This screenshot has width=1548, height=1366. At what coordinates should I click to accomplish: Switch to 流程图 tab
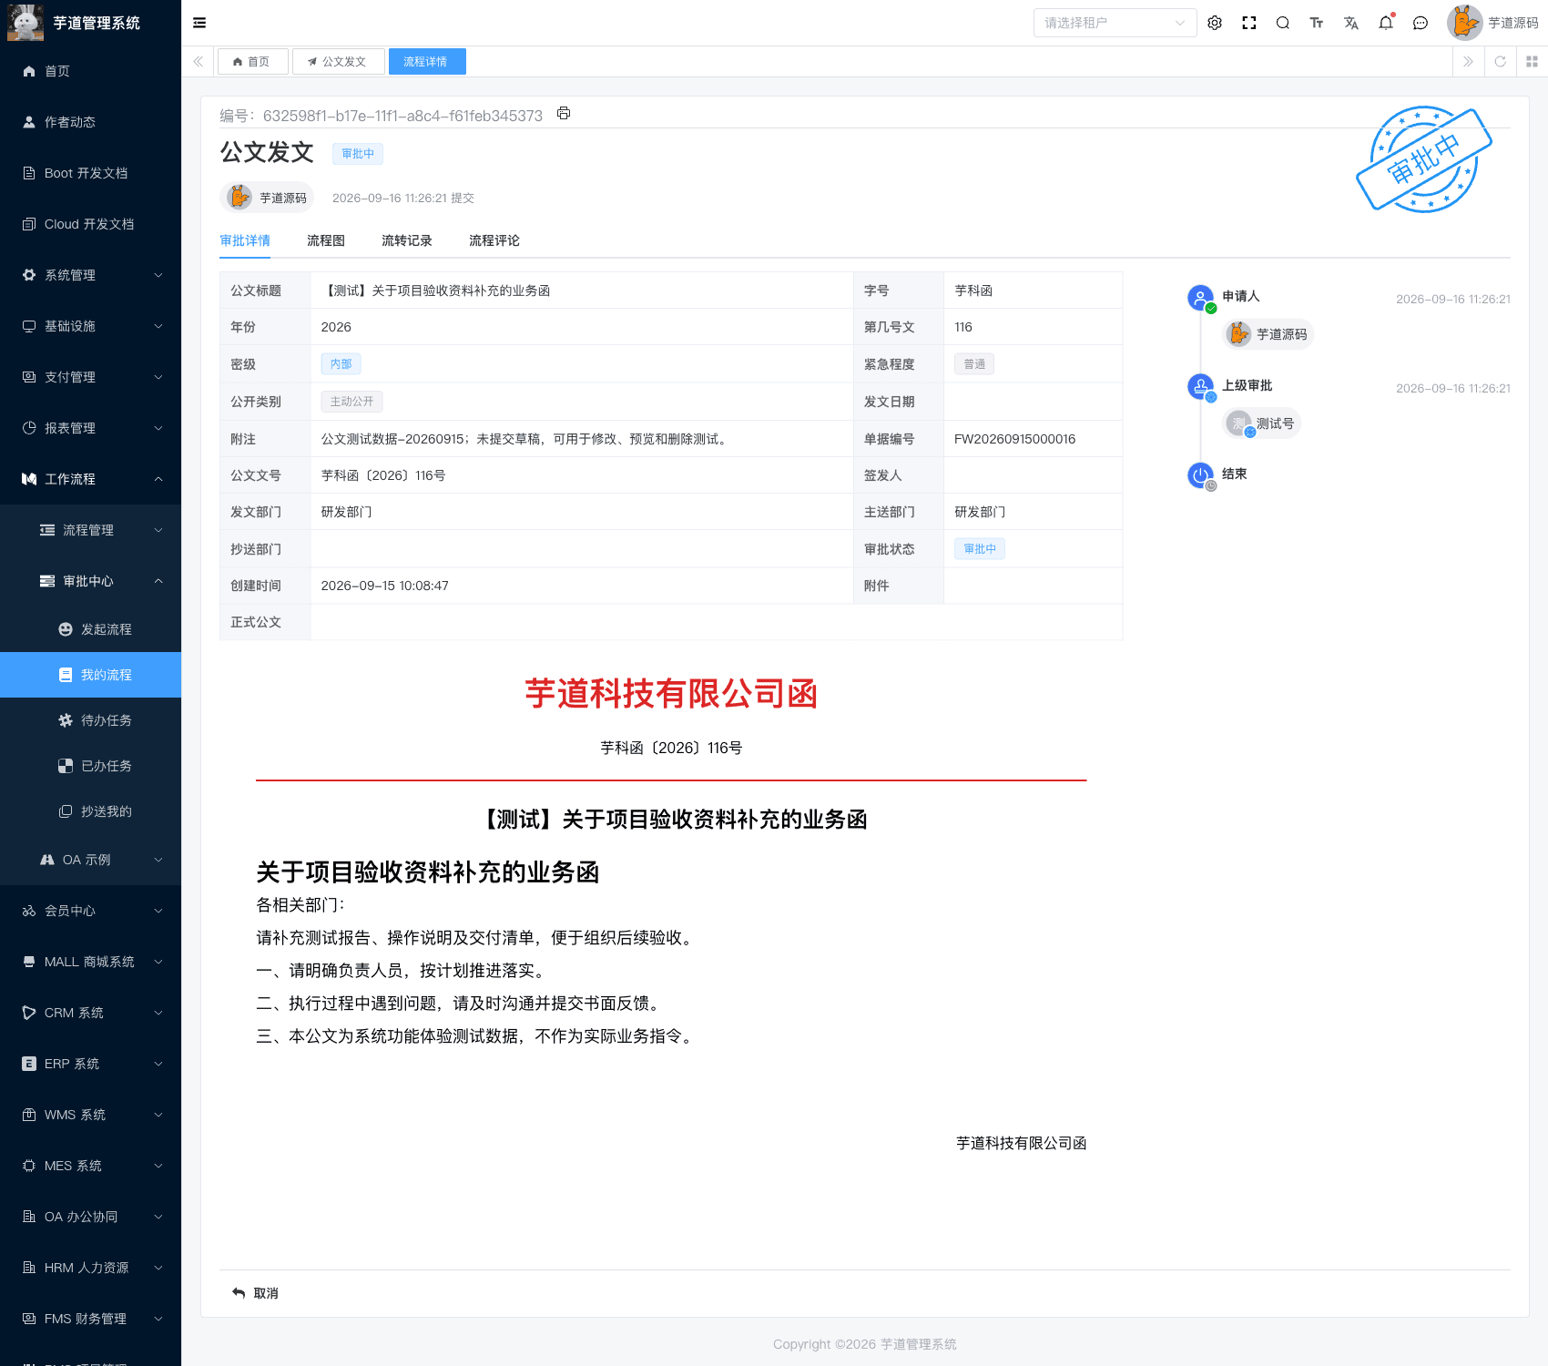click(x=326, y=240)
